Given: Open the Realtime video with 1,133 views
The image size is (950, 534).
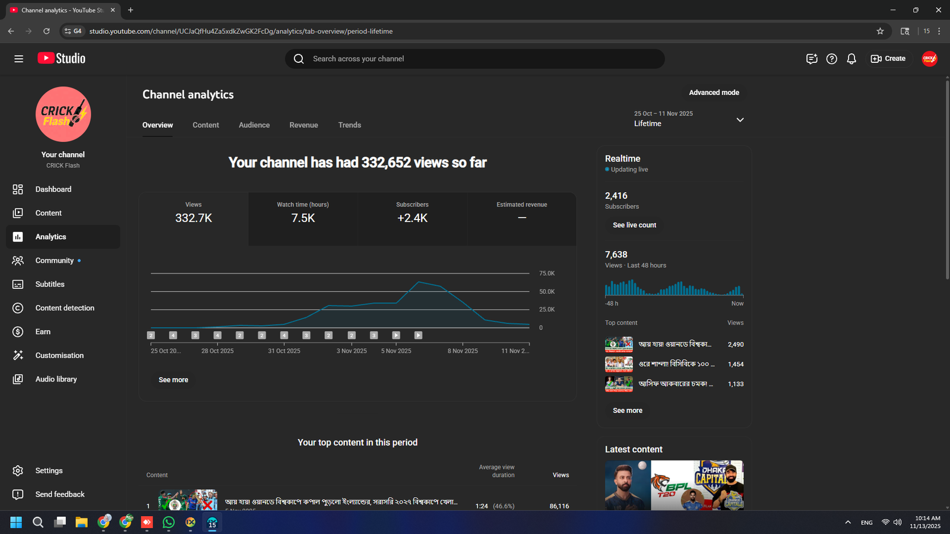Looking at the screenshot, I should [x=674, y=384].
